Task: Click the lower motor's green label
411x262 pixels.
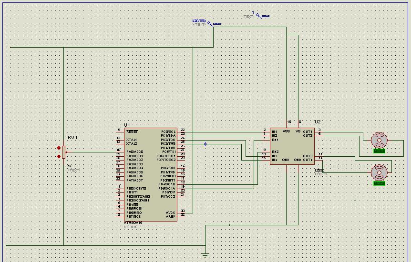Action: [379, 183]
